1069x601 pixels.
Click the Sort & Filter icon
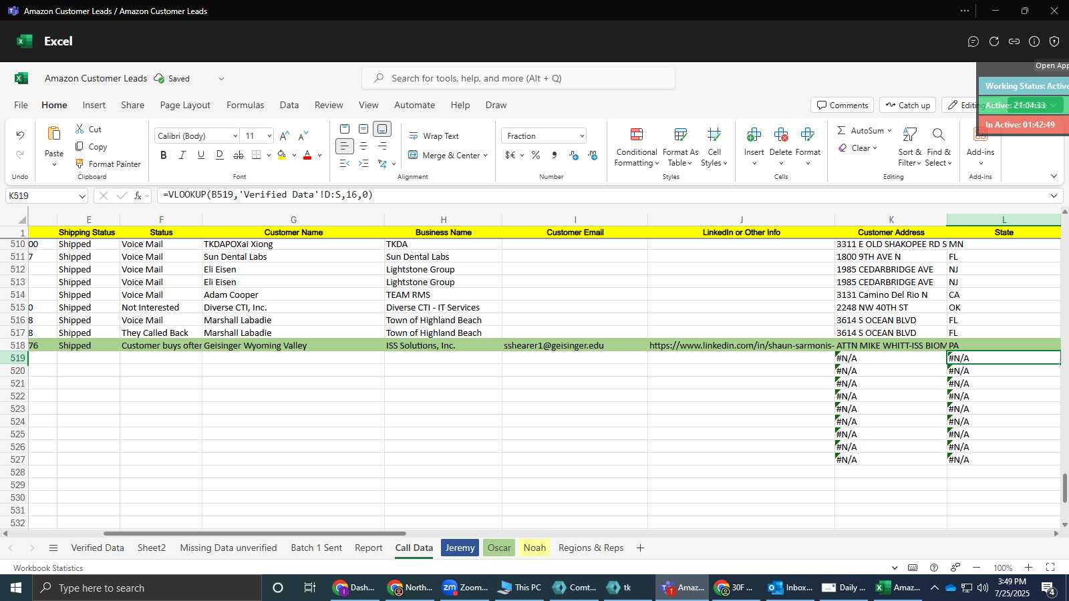909,135
